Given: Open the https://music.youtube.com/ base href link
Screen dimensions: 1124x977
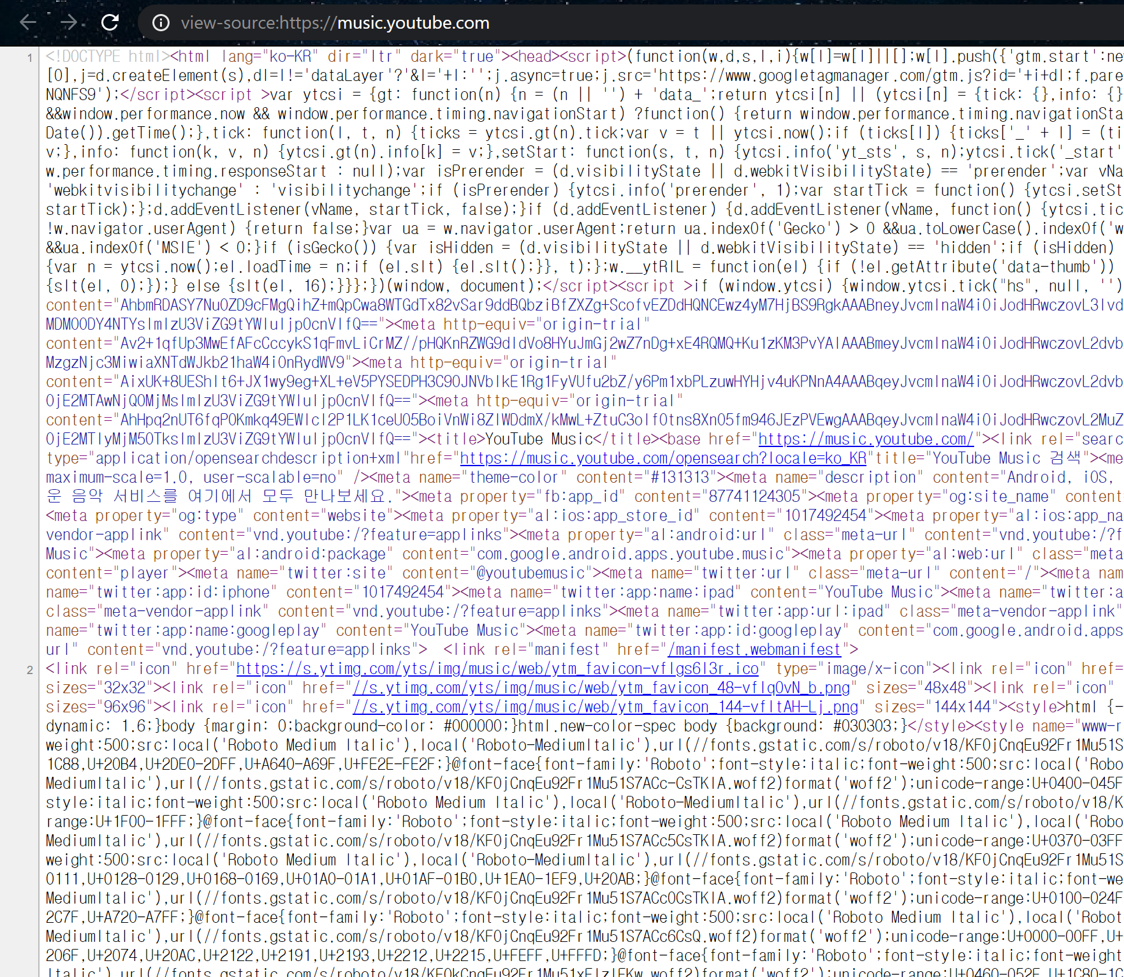Looking at the screenshot, I should (865, 439).
